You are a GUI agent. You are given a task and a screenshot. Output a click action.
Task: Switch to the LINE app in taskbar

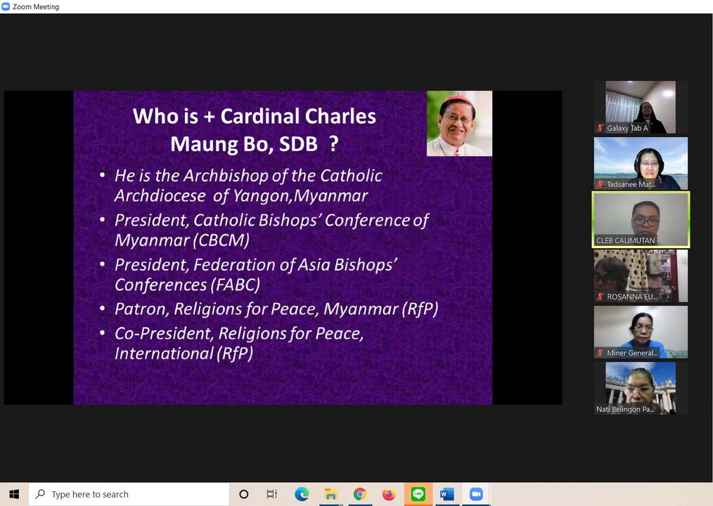click(x=418, y=494)
